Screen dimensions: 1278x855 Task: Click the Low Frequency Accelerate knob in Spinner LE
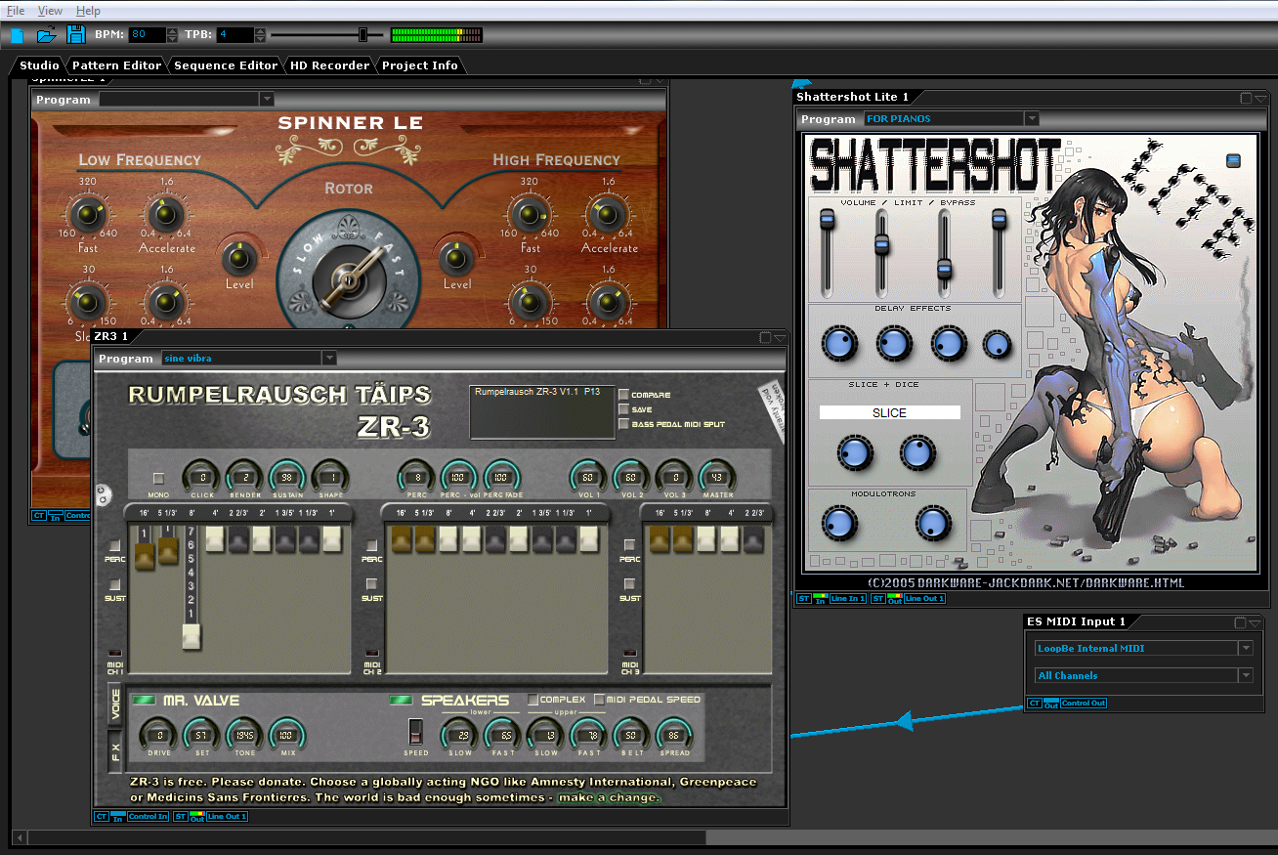(x=166, y=214)
